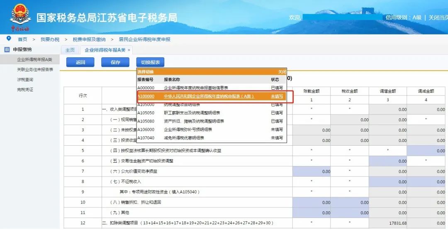Image resolution: width=448 pixels, height=230 pixels.
Task: Click the 报表编号 header in popup
Action: [x=146, y=80]
